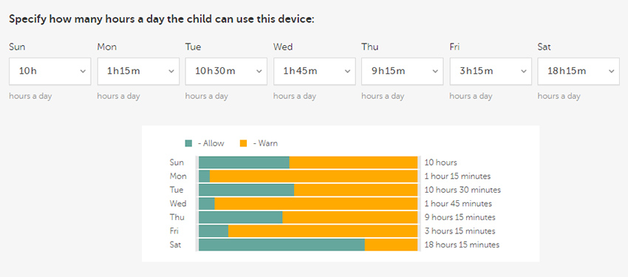Expand the Mon dropdown set to 1h15m
Screen dimensions: 628x277
(x=138, y=71)
